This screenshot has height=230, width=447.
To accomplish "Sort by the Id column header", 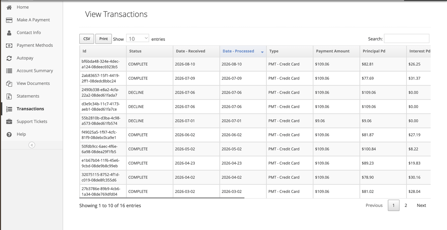I will 103,51.
